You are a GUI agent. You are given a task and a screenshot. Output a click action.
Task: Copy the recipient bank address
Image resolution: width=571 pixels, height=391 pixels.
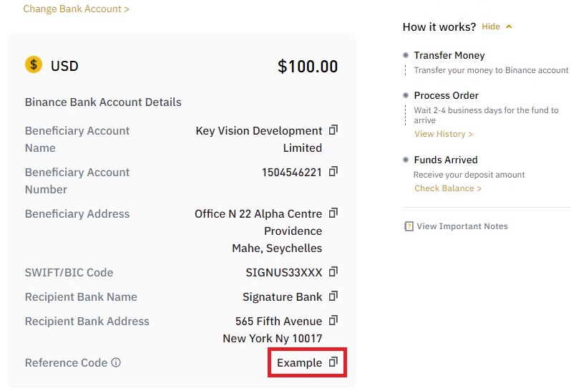[x=333, y=320]
